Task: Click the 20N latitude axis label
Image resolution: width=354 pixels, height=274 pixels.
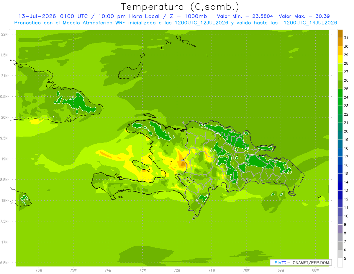Action: pos(5,117)
